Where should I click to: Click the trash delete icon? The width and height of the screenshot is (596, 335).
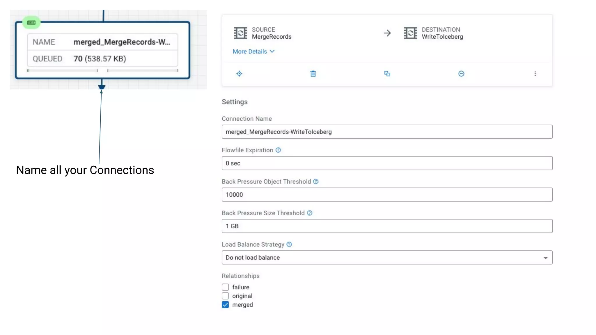[313, 74]
